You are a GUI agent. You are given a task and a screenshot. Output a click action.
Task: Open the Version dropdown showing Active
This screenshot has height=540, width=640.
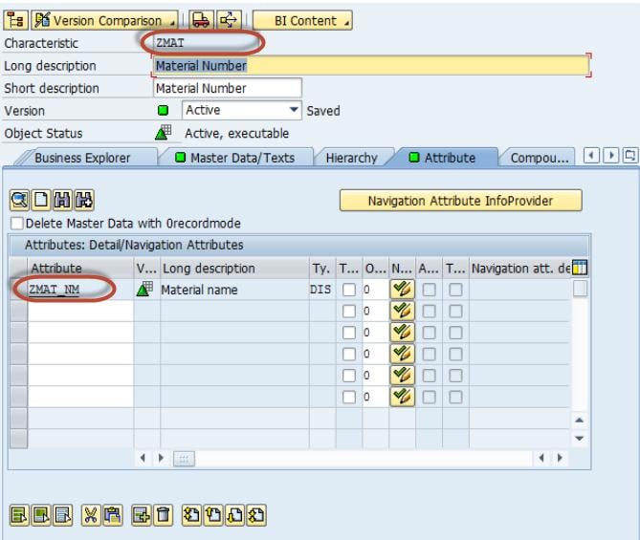click(294, 111)
